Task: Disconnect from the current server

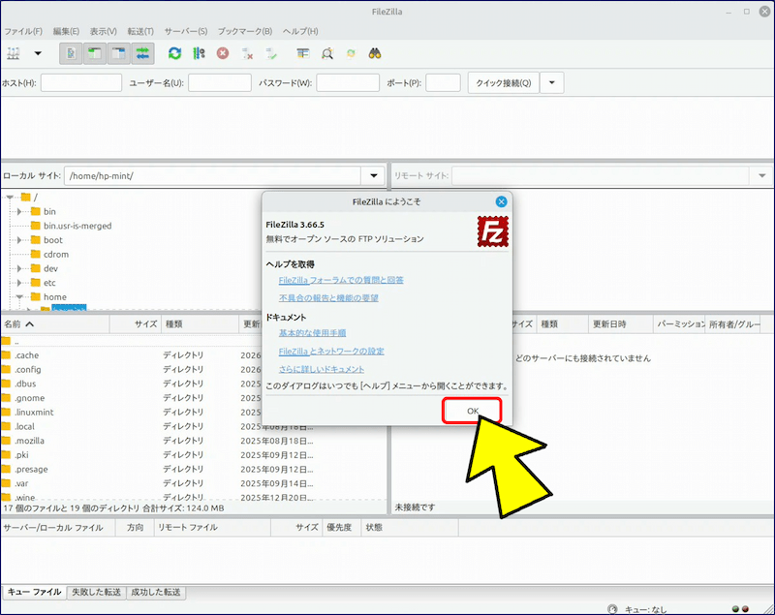Action: 247,54
